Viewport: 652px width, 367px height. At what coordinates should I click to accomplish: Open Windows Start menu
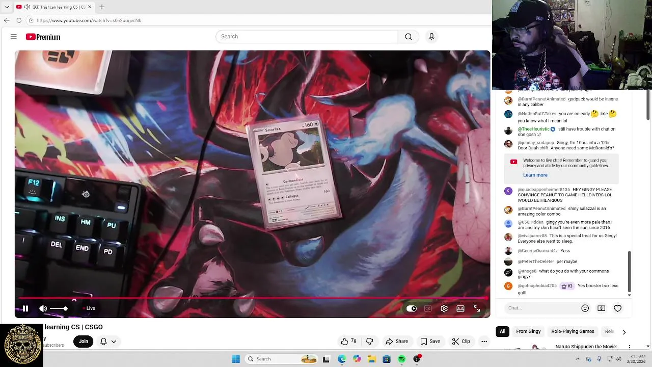(x=236, y=359)
